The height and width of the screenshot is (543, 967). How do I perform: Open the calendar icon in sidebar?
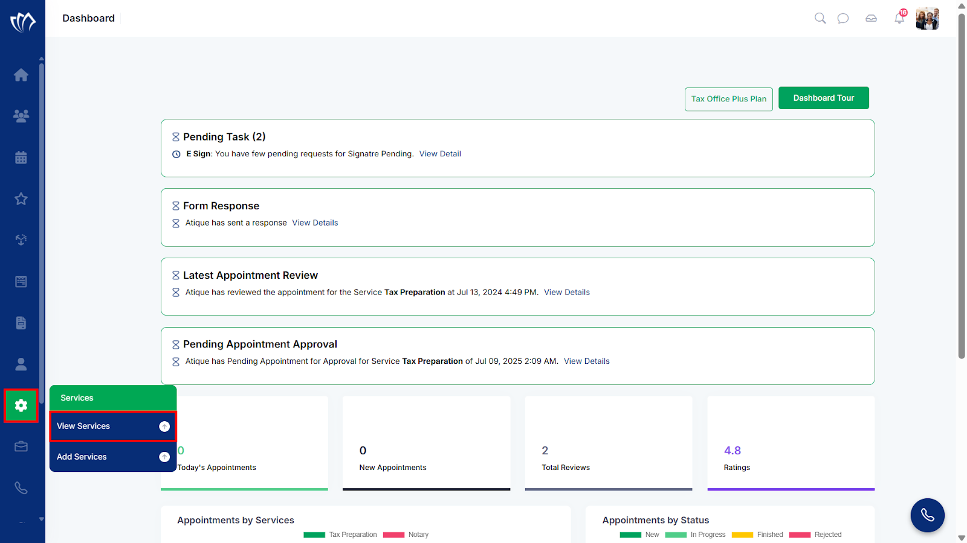21,157
